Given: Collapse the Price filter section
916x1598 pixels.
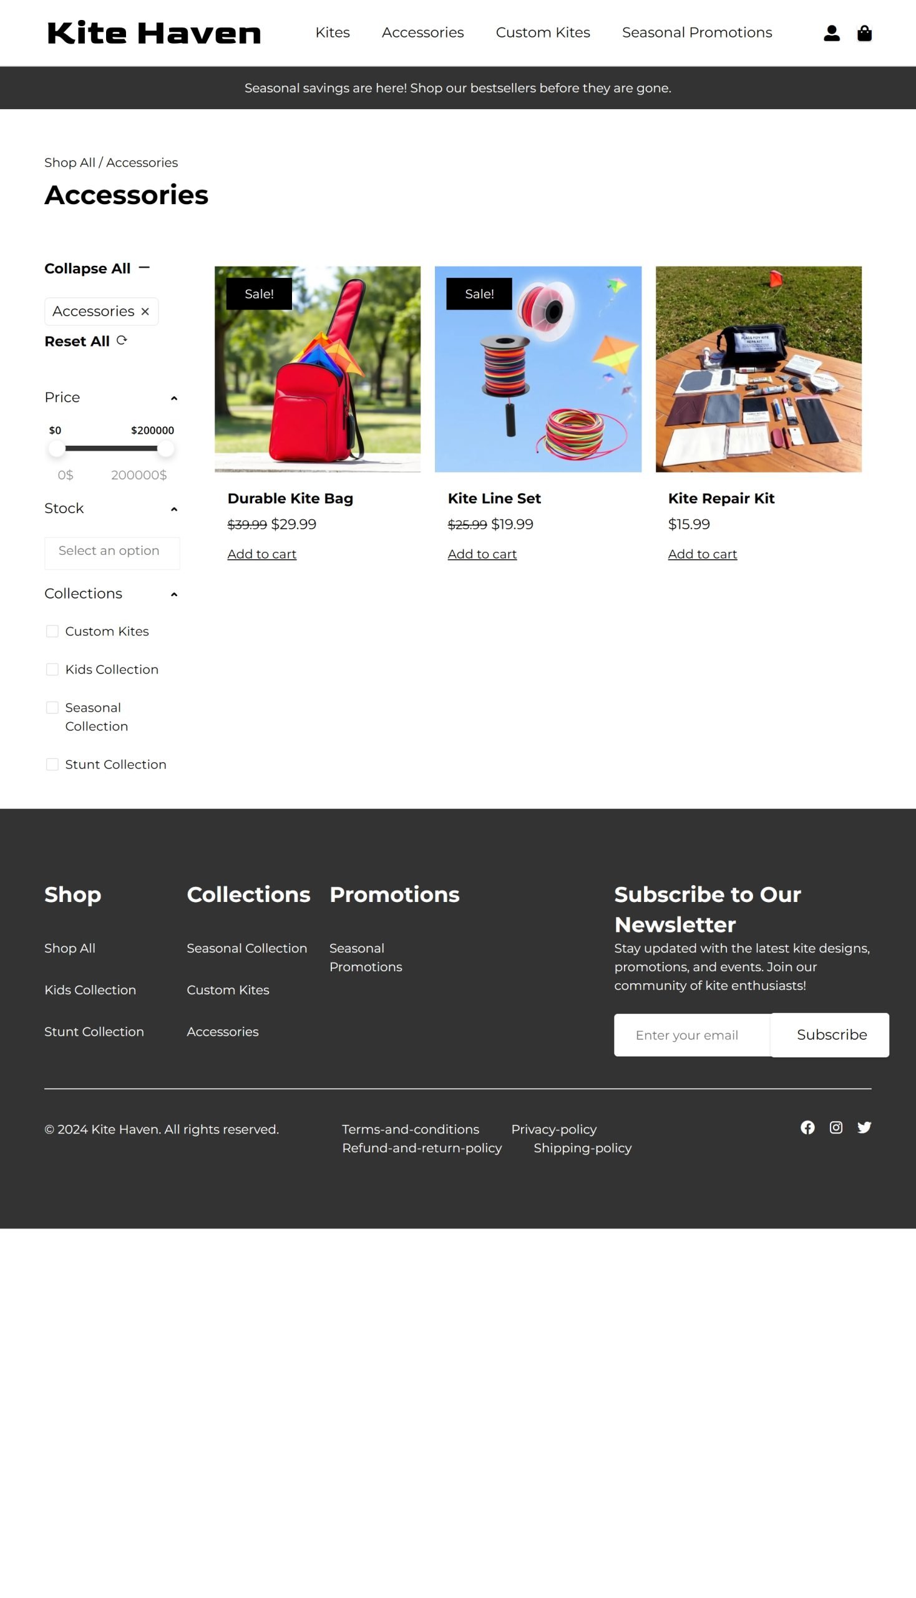Looking at the screenshot, I should click(x=174, y=398).
